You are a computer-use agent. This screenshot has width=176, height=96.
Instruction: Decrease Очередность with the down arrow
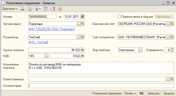pos(172,51)
